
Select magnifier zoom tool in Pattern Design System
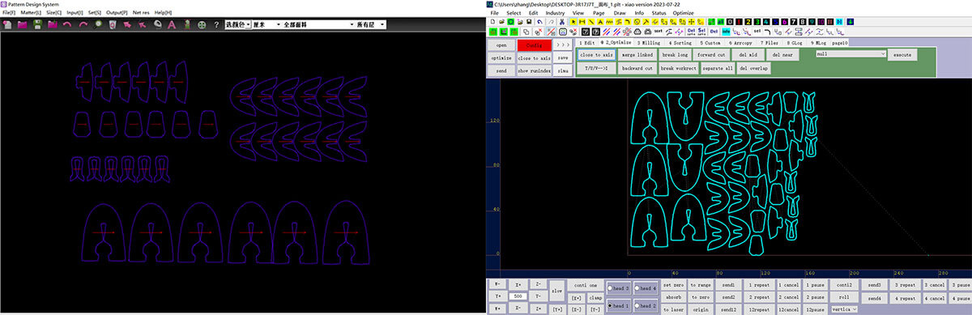[98, 24]
